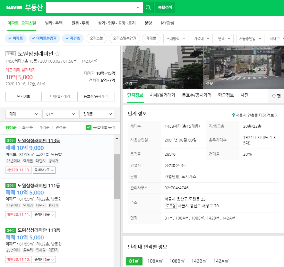Open the 학군정보 tab
This screenshot has height=267, width=284.
point(226,95)
